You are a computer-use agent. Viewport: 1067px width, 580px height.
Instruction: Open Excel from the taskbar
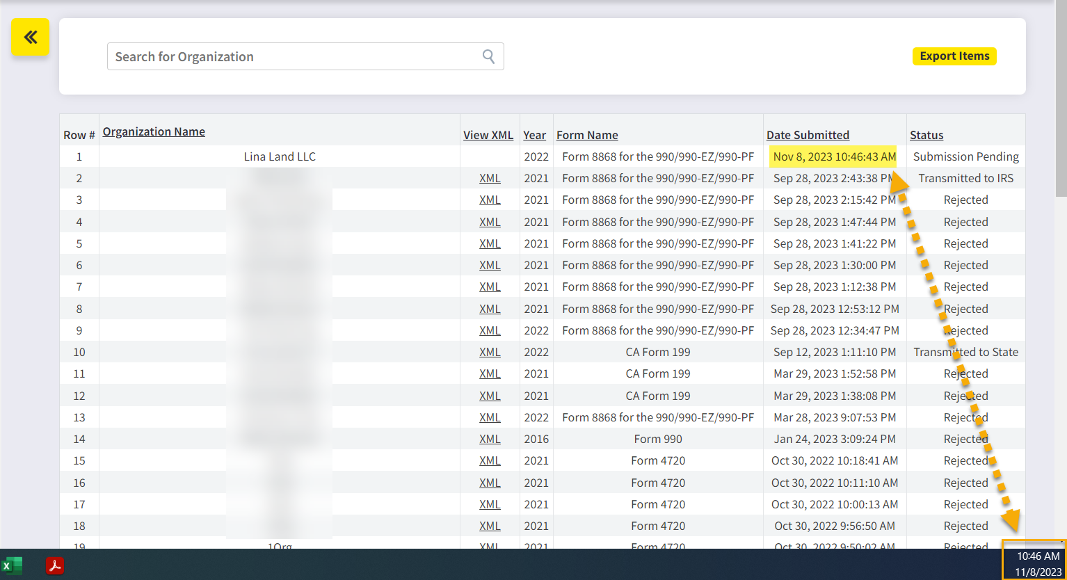point(12,565)
